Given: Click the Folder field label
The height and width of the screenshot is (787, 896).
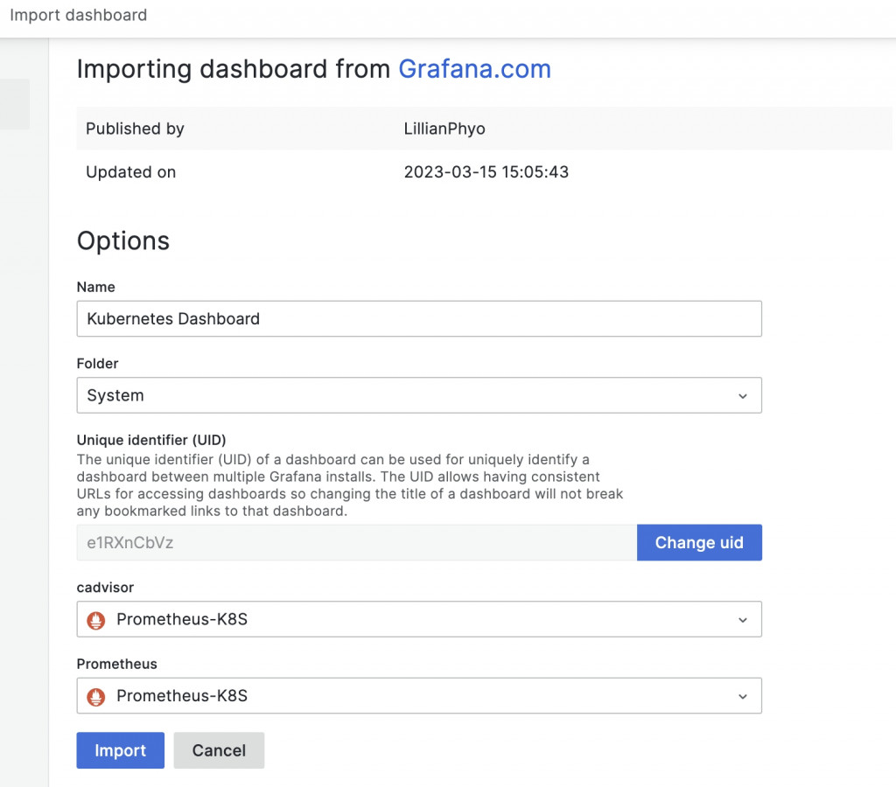Looking at the screenshot, I should [98, 363].
